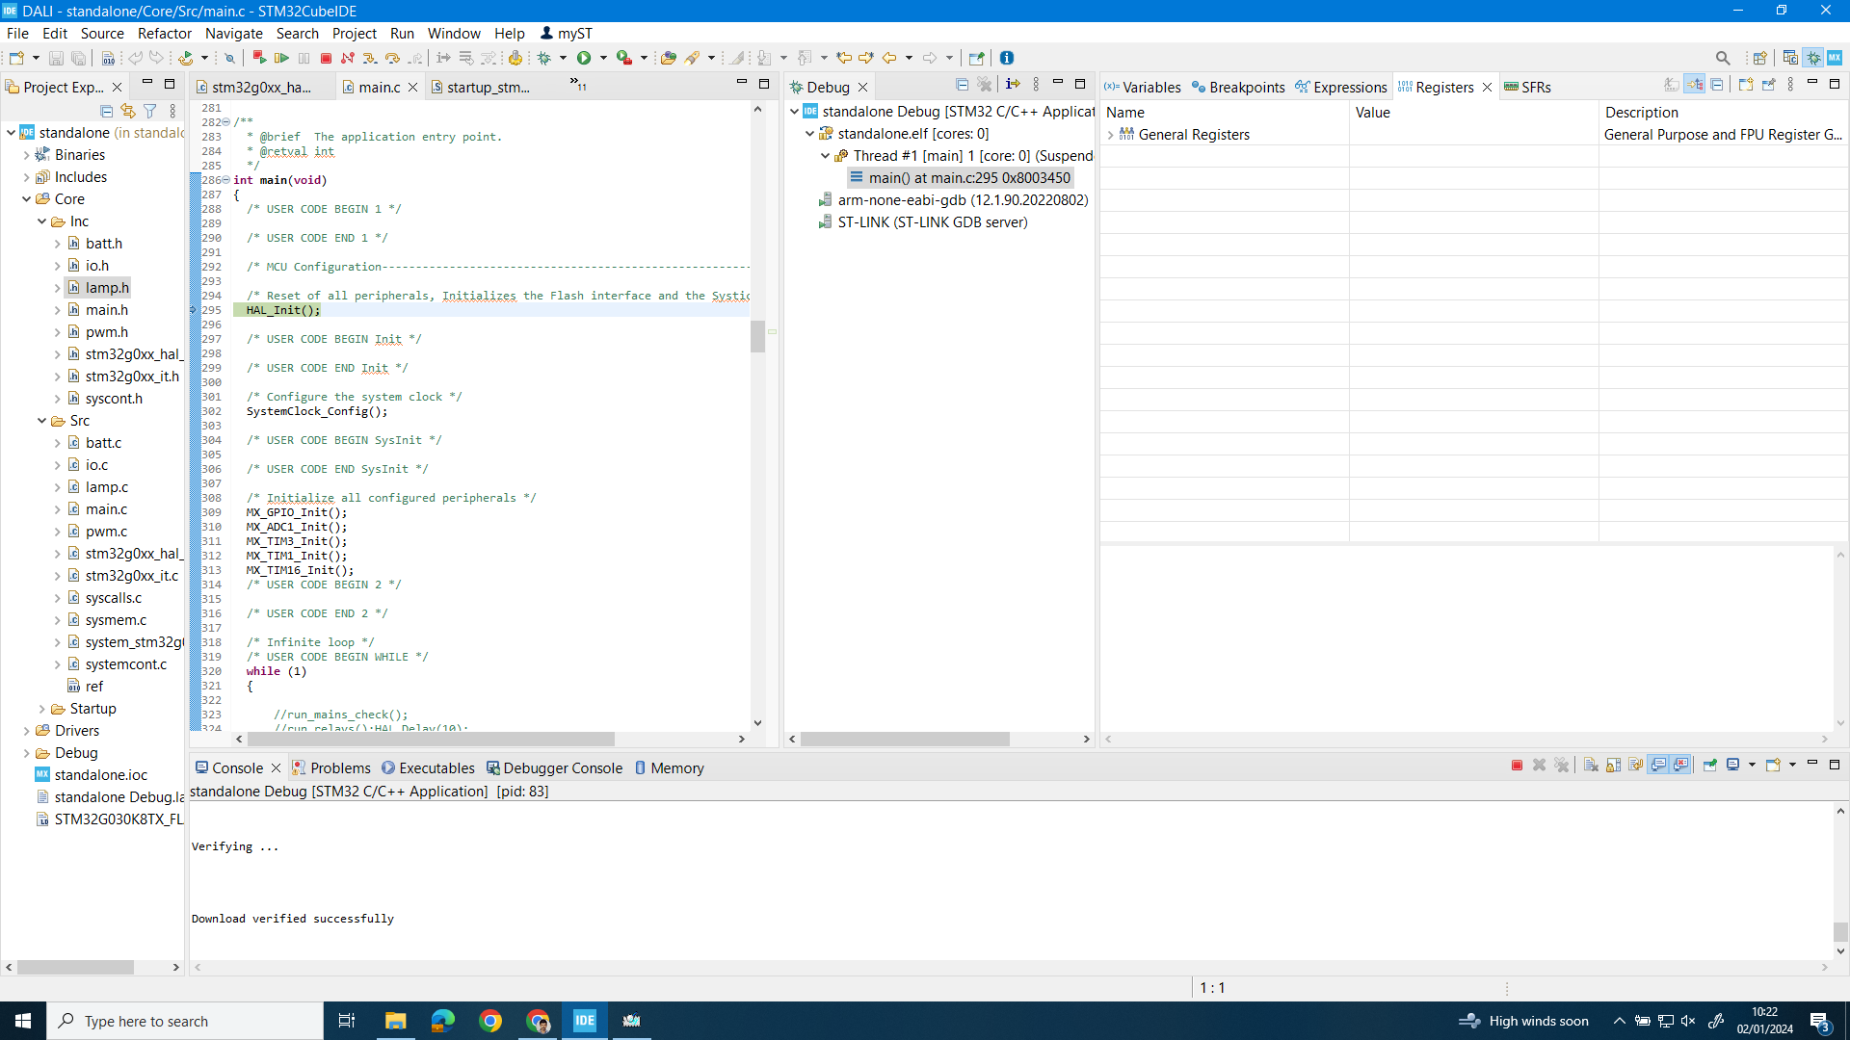Enable scroll lock in the Console

click(x=1611, y=766)
